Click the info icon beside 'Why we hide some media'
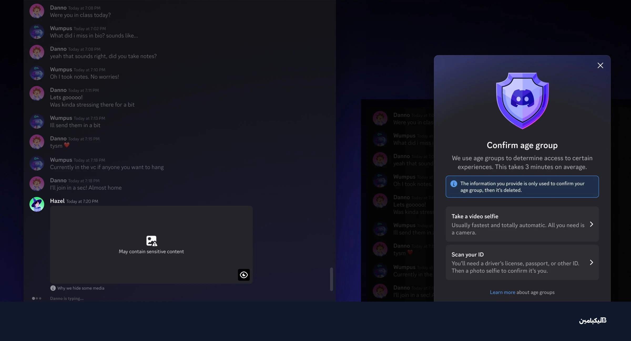 click(x=53, y=288)
